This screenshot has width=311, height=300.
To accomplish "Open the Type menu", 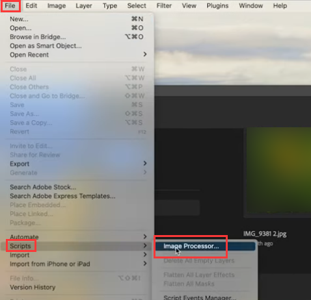I will click(110, 6).
